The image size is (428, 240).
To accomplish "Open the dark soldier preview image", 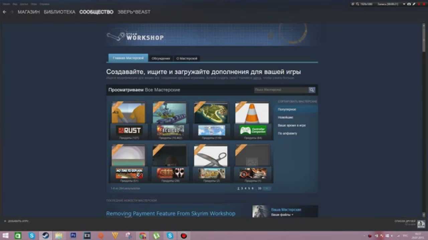I will coord(170,156).
